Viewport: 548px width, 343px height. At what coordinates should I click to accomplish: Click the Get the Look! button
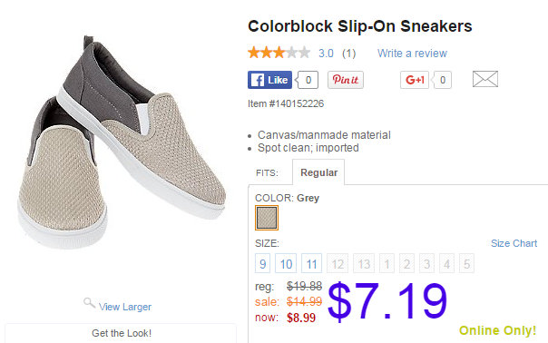point(121,333)
